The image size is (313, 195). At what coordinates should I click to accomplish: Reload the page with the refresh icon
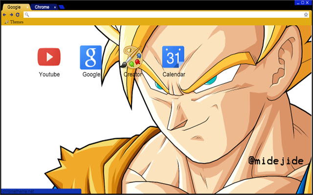(18, 15)
